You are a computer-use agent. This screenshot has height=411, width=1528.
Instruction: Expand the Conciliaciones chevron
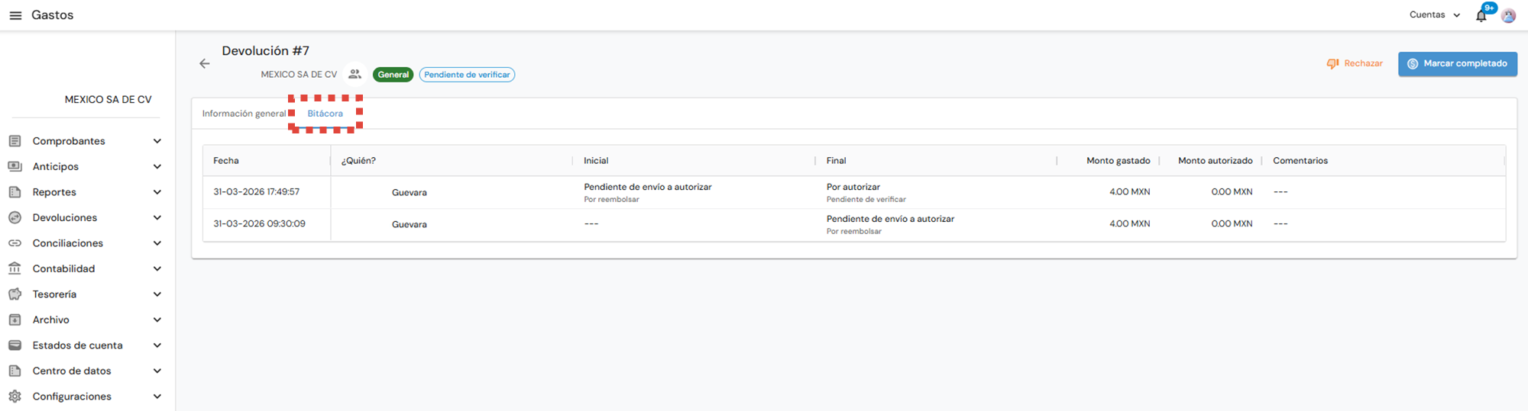tap(157, 243)
